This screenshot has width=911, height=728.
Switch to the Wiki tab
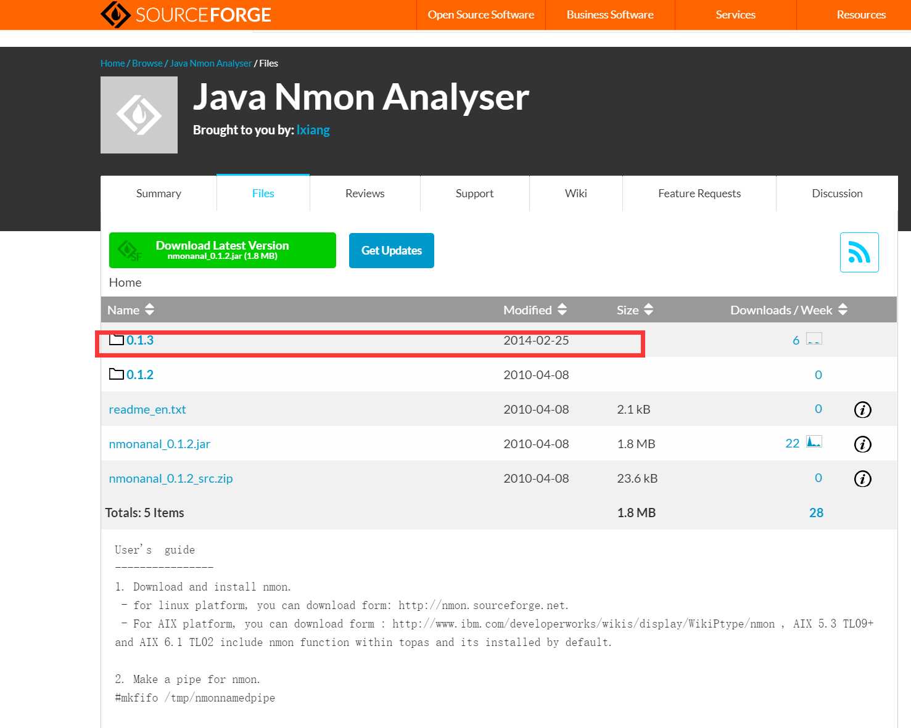[575, 194]
